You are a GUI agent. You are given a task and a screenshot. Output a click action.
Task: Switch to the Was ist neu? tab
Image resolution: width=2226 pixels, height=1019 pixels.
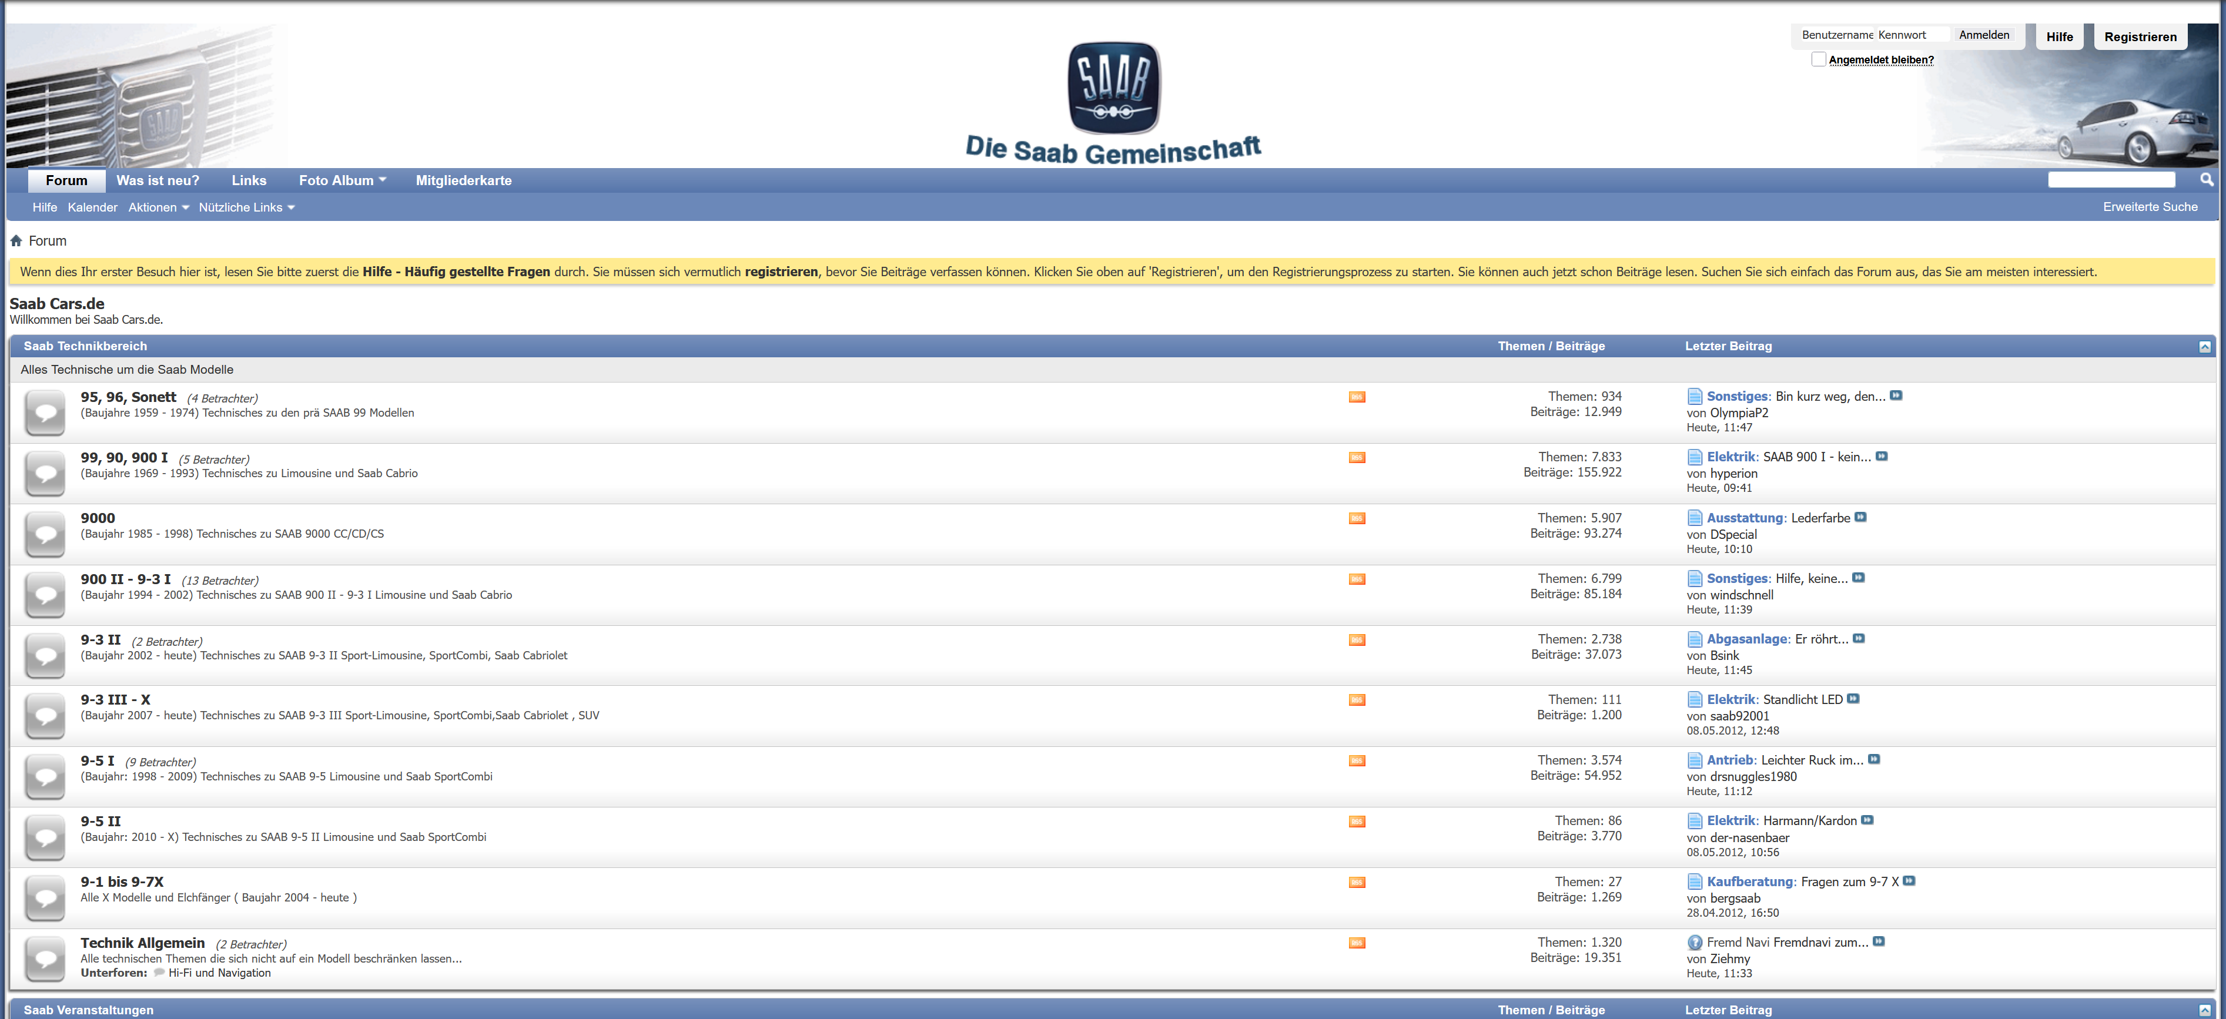pos(158,180)
